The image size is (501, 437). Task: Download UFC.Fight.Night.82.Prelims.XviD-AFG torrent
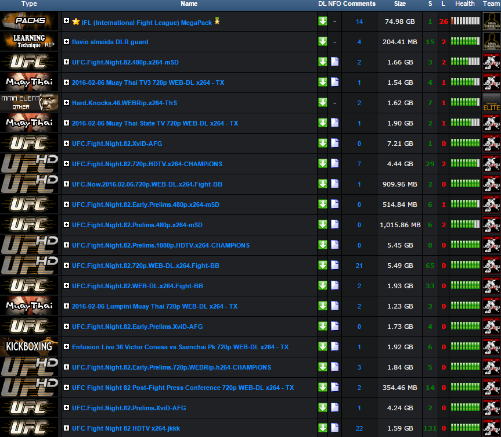(x=323, y=407)
